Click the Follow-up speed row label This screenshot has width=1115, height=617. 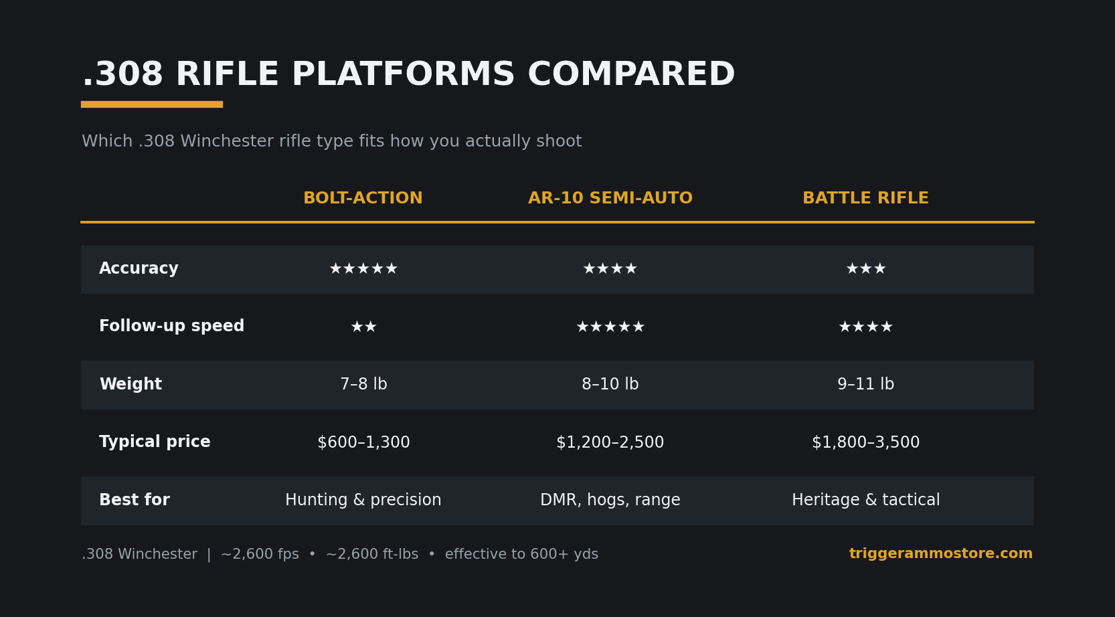(171, 327)
